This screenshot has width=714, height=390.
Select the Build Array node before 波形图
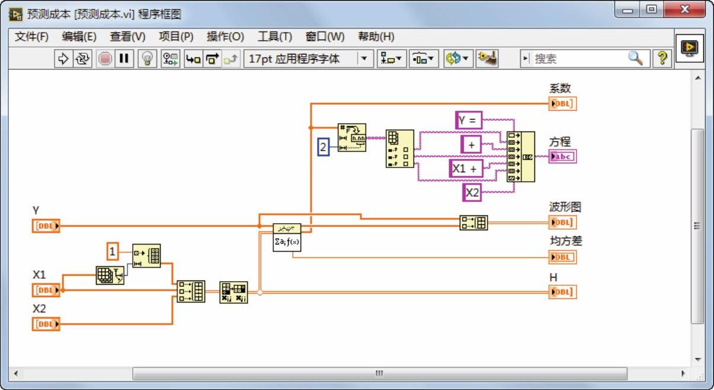473,223
